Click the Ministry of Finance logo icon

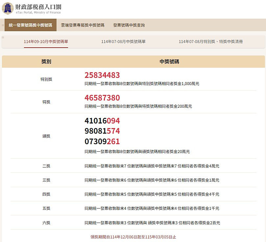click(8, 8)
